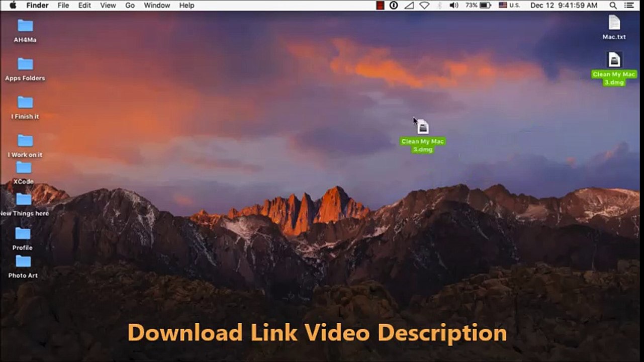Select the Photo Art folder icon
This screenshot has width=644, height=362.
click(23, 261)
